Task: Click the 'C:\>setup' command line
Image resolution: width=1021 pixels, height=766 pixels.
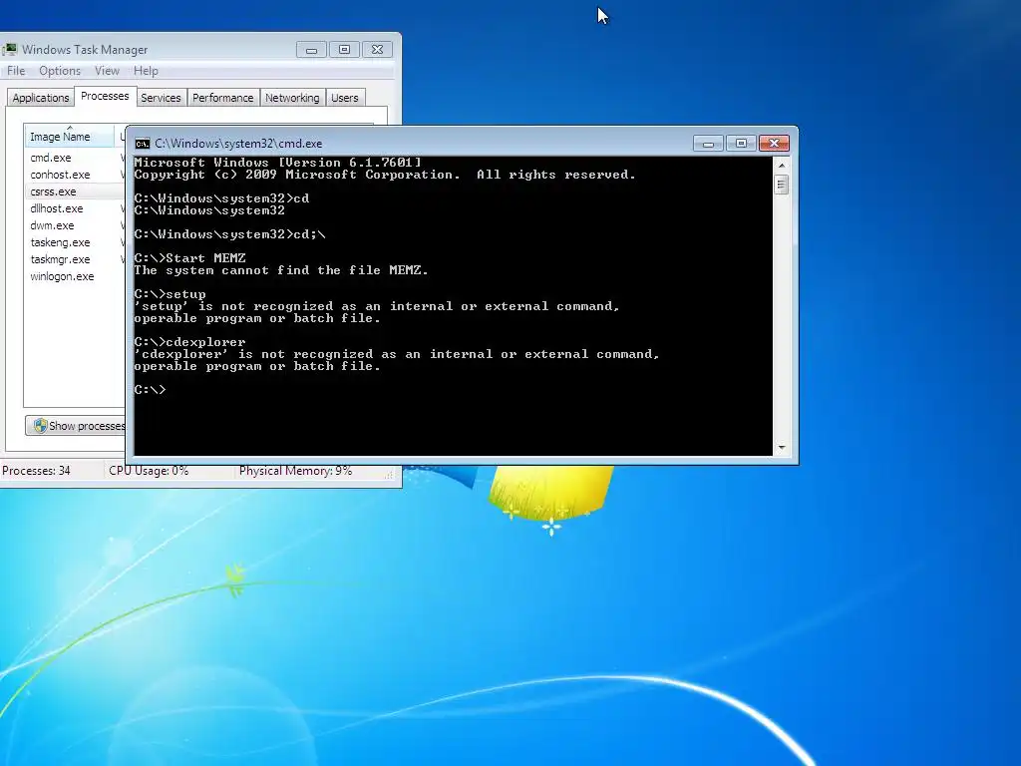Action: point(170,294)
